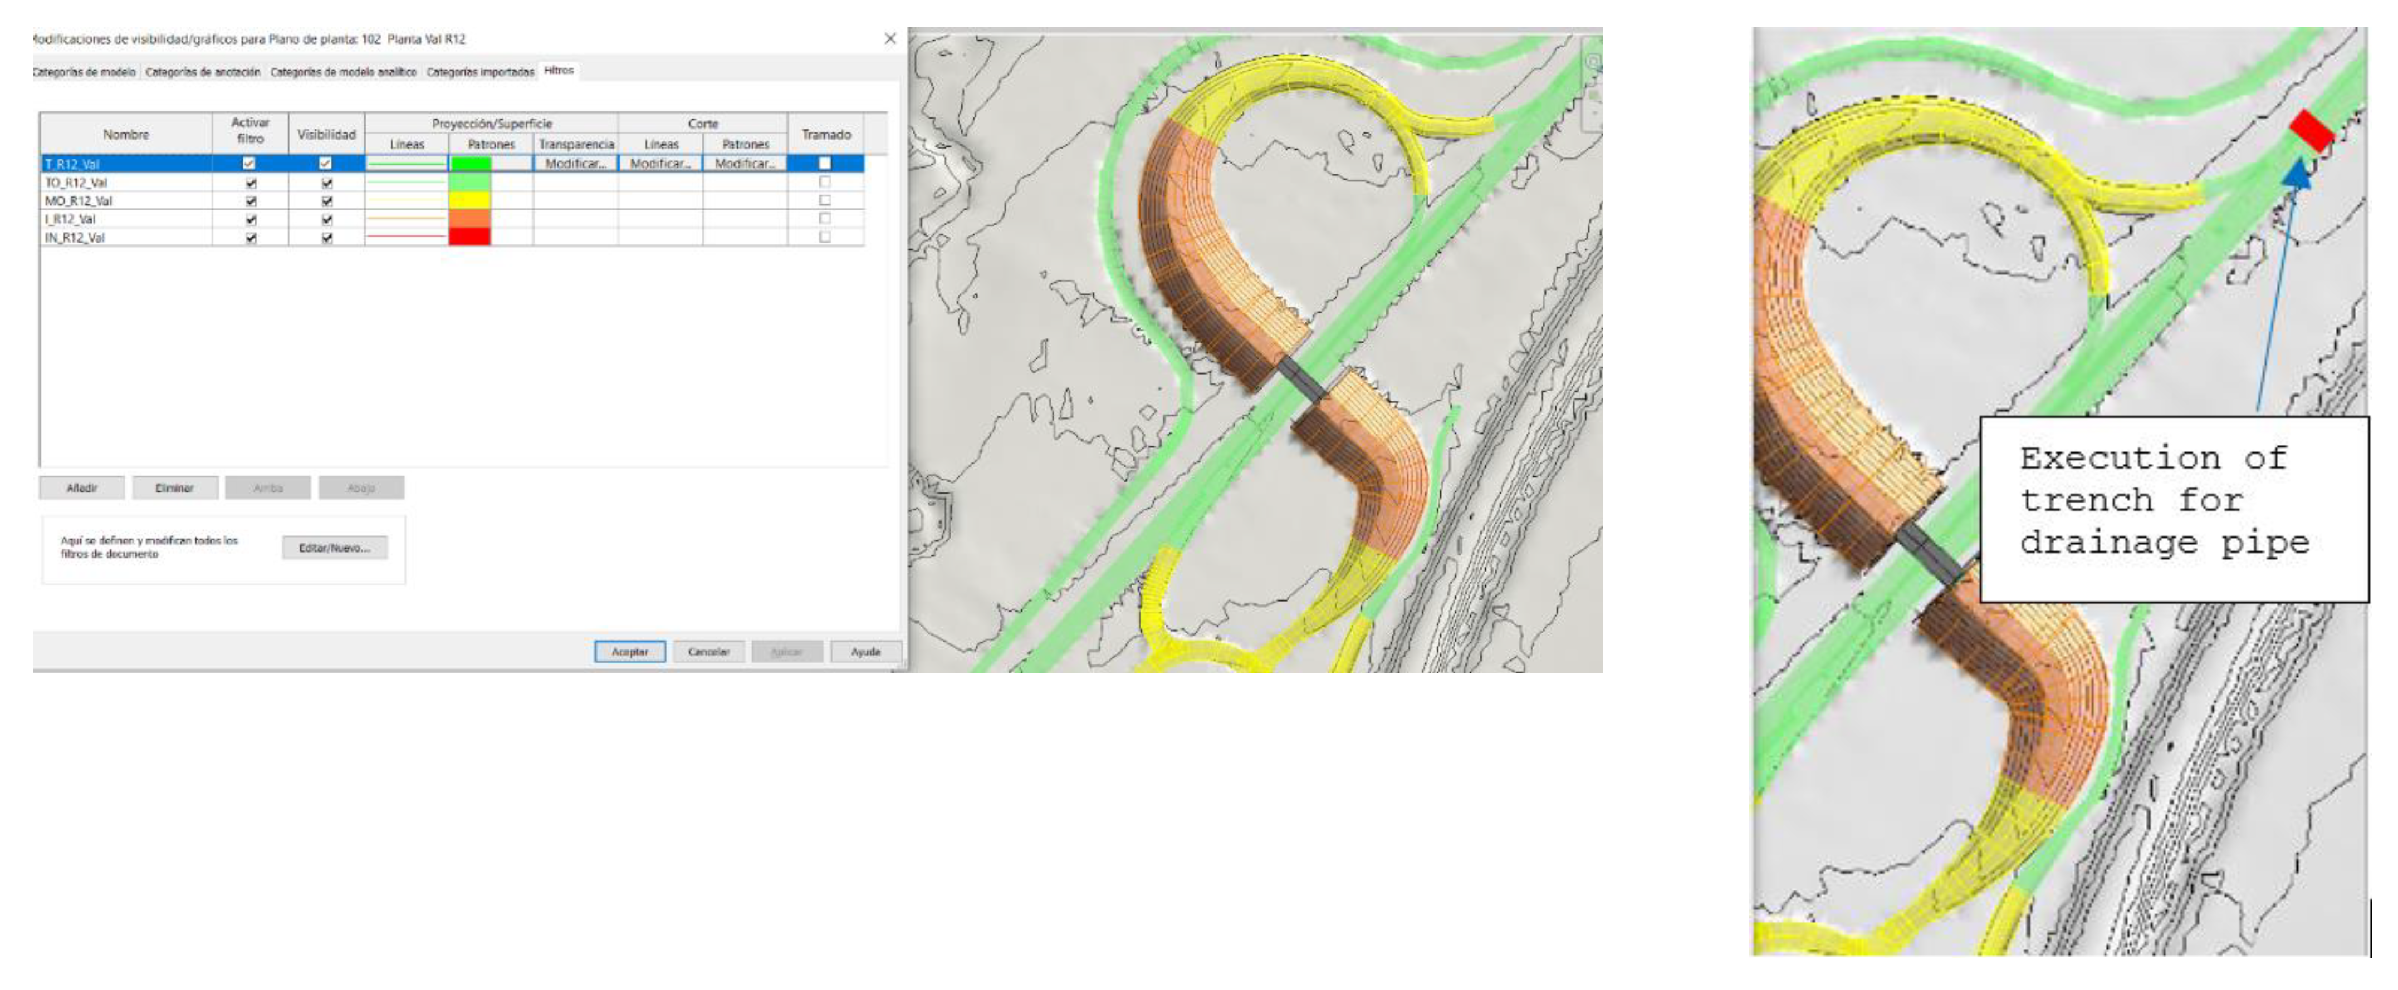The height and width of the screenshot is (990, 2398).
Task: Switch to Categorías de modelo tab
Action: coord(85,72)
